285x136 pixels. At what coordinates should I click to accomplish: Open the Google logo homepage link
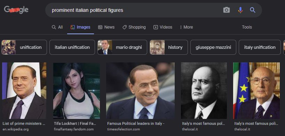point(16,10)
